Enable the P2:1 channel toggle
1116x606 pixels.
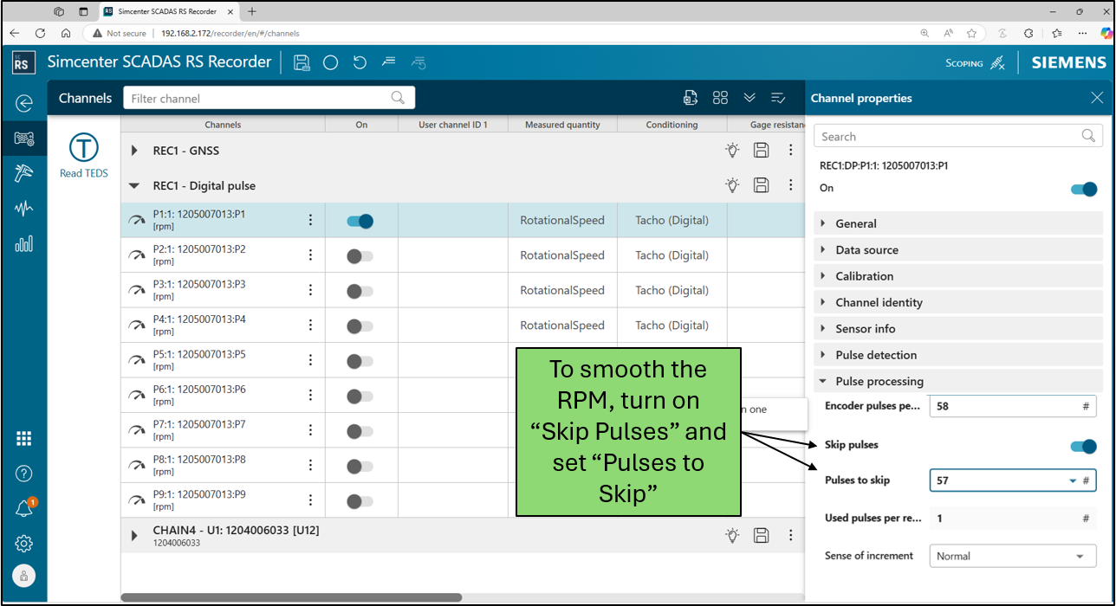pyautogui.click(x=360, y=256)
